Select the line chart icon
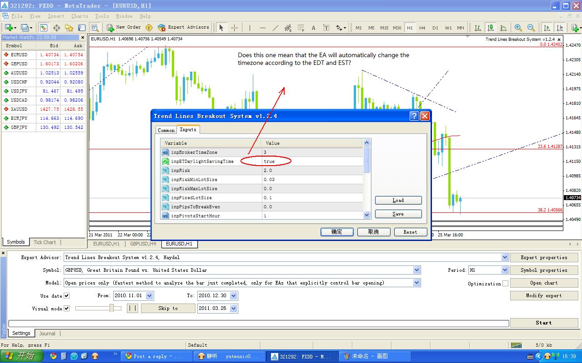This screenshot has width=582, height=363. [x=503, y=28]
